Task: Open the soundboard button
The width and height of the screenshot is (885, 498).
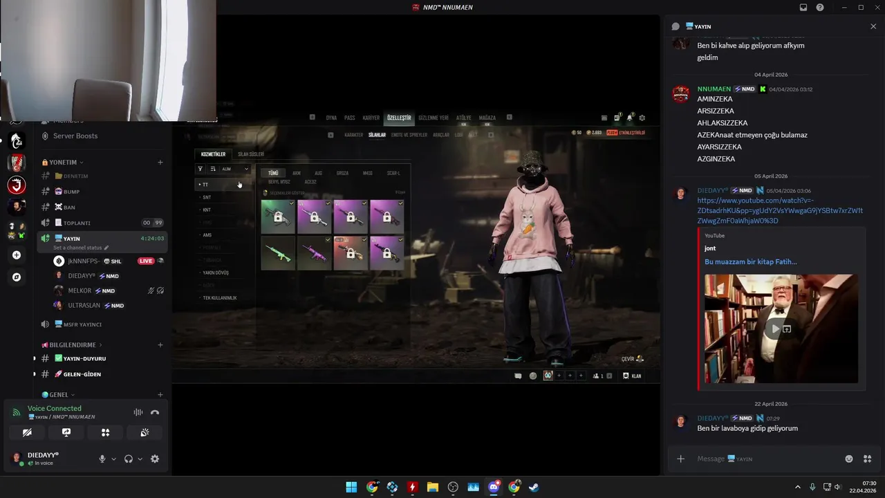Action: [145, 432]
